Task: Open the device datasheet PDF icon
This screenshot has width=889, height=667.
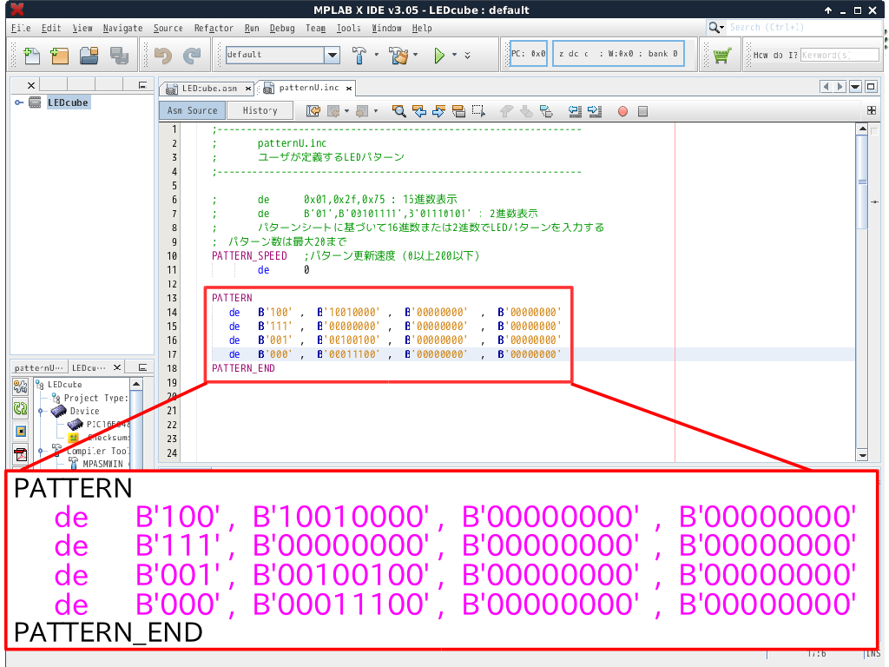Action: pos(21,454)
